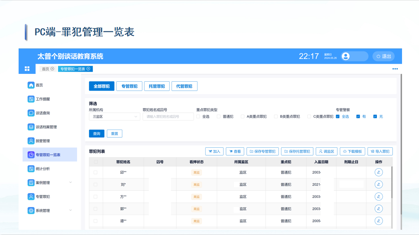Edit the 方** row using pencil icon
The height and width of the screenshot is (235, 419).
click(x=379, y=197)
